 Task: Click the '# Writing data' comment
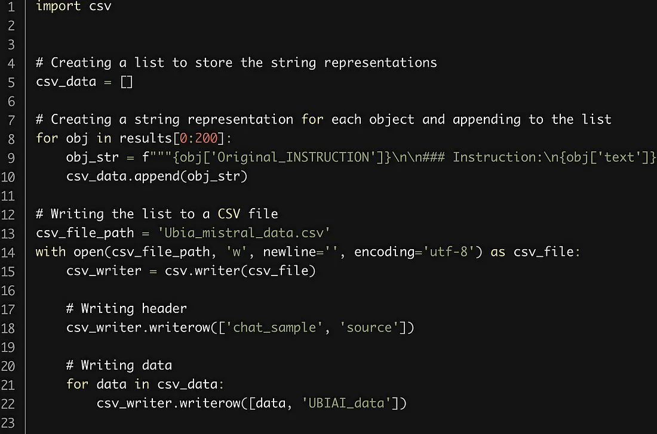coord(119,365)
